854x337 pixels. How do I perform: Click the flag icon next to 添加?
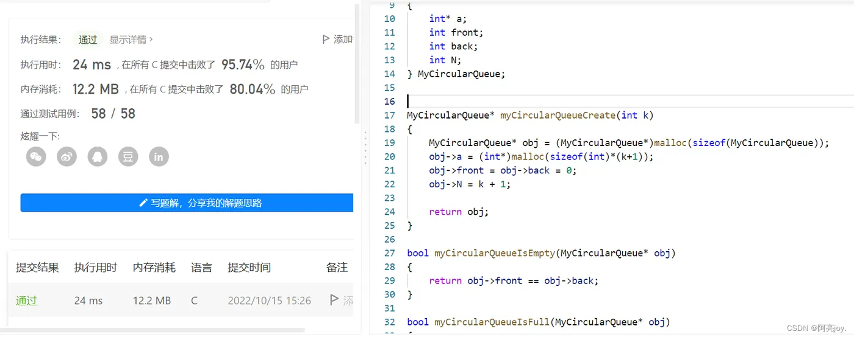click(x=326, y=40)
